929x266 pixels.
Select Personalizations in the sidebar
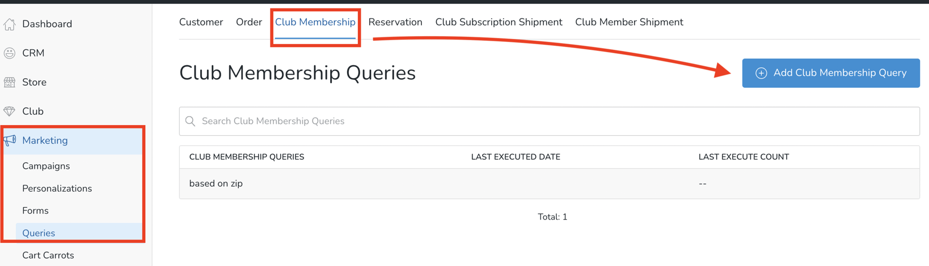point(57,188)
